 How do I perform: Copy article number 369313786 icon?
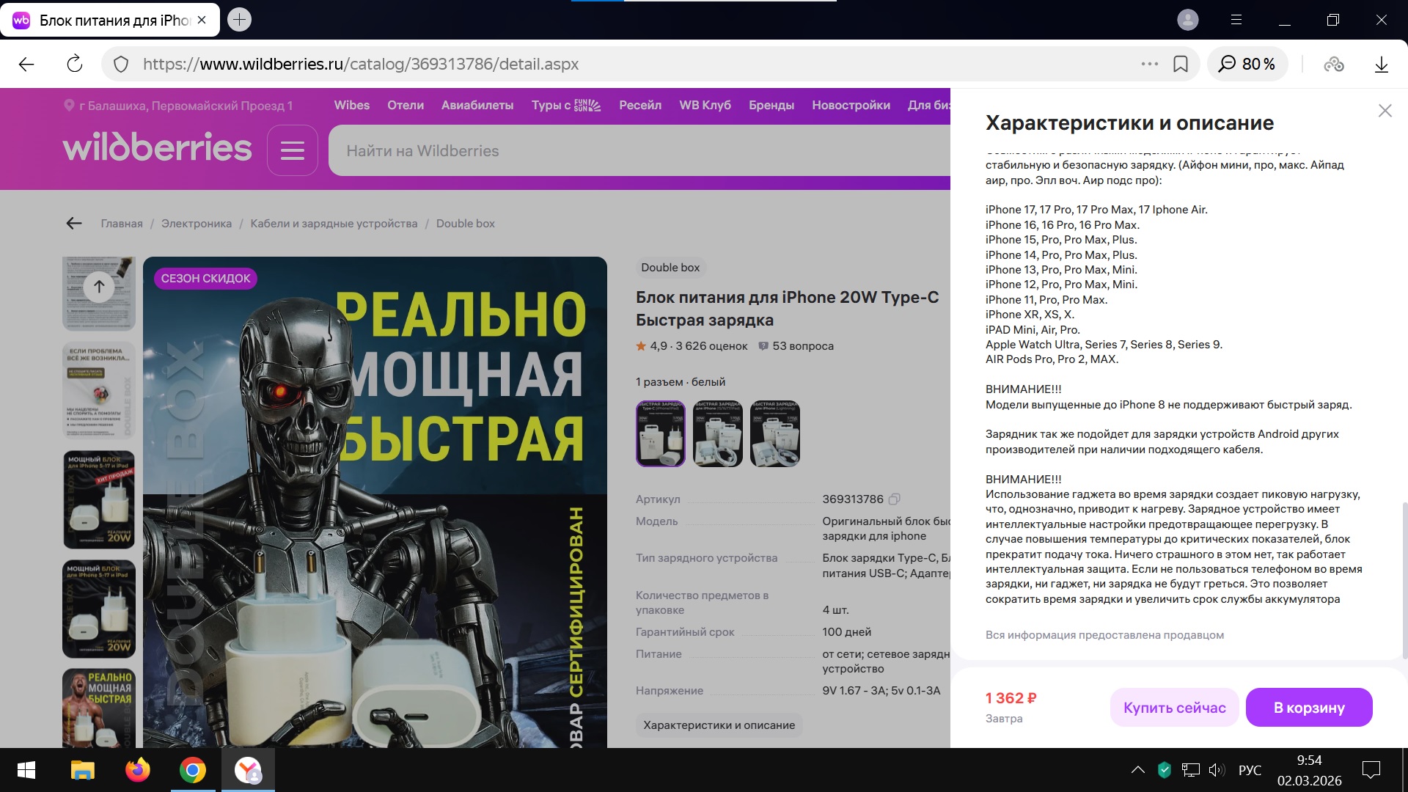click(x=894, y=499)
